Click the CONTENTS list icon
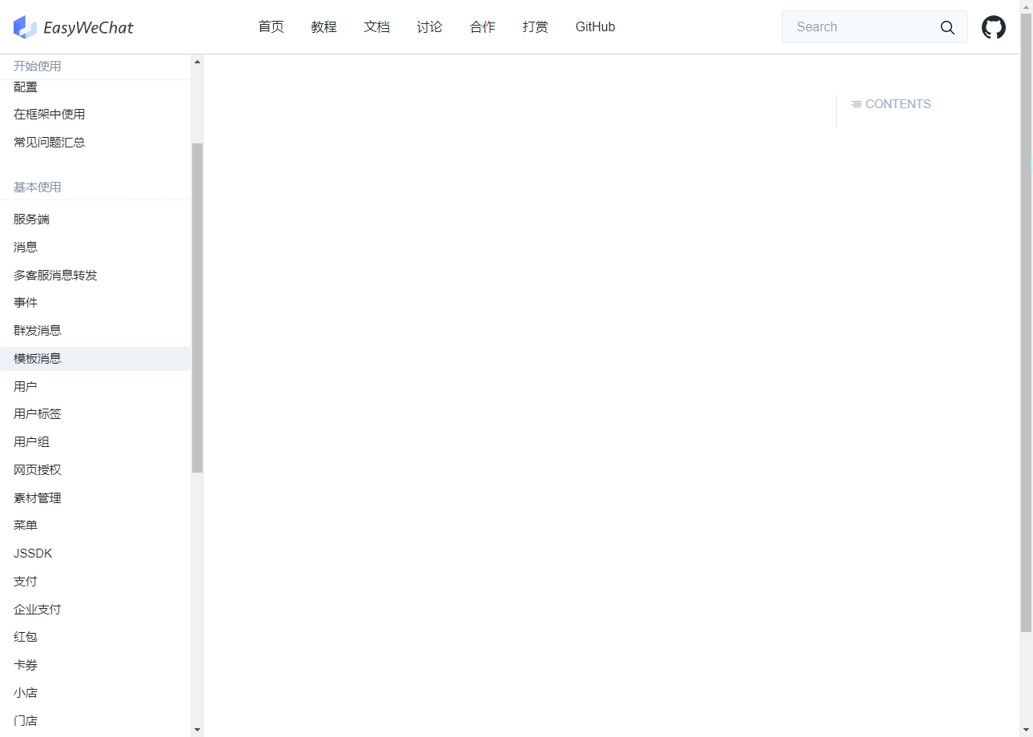 [857, 103]
